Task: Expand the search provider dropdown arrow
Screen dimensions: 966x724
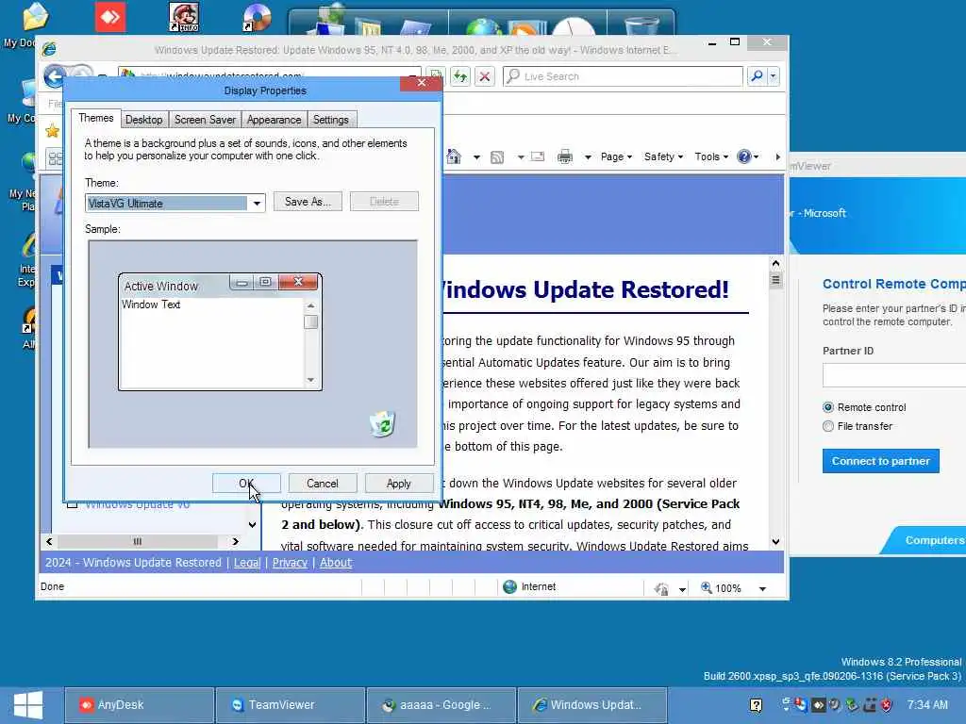Action: [x=774, y=76]
